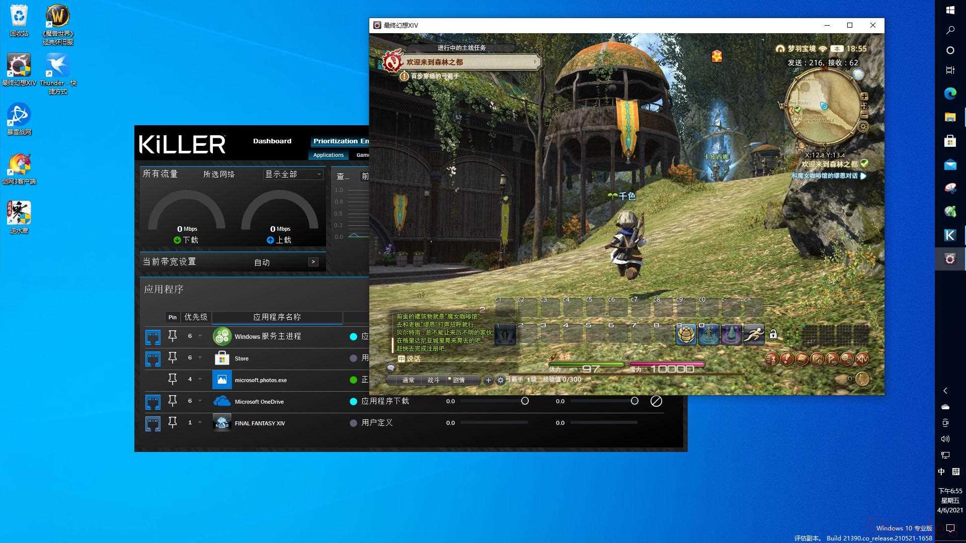Toggle pin for microsoft.photos.exe
Screen dimensions: 966x543
(173, 379)
